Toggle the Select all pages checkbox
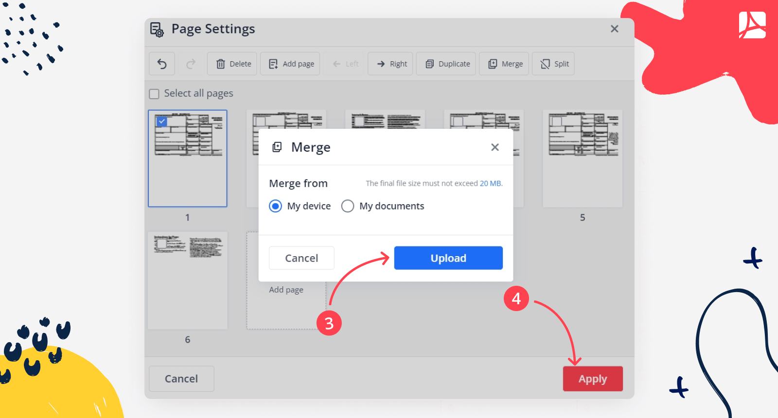778x418 pixels. (x=154, y=94)
